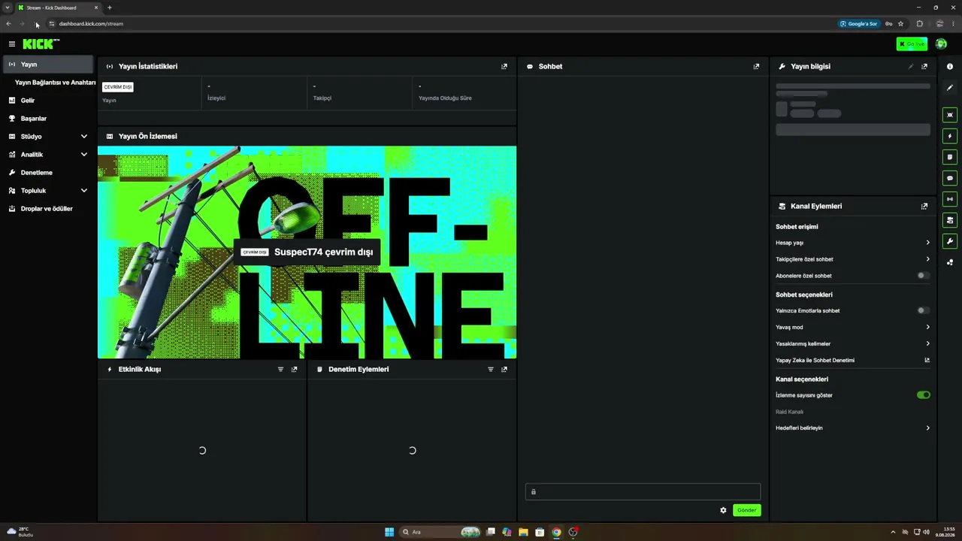
Task: Click the Gönder chat button
Action: 746,510
